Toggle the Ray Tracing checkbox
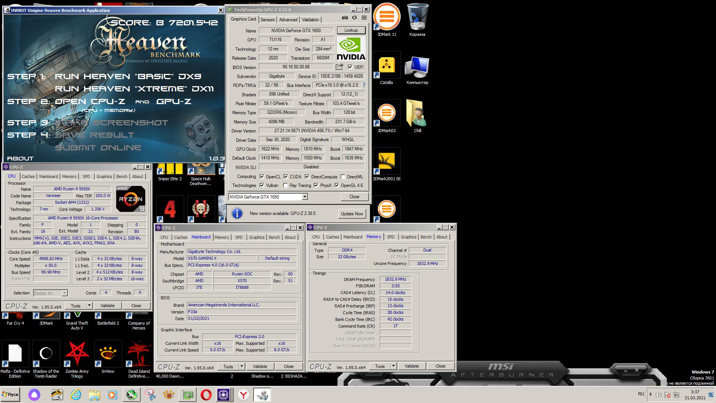Viewport: 716px width, 403px height. pyautogui.click(x=285, y=185)
